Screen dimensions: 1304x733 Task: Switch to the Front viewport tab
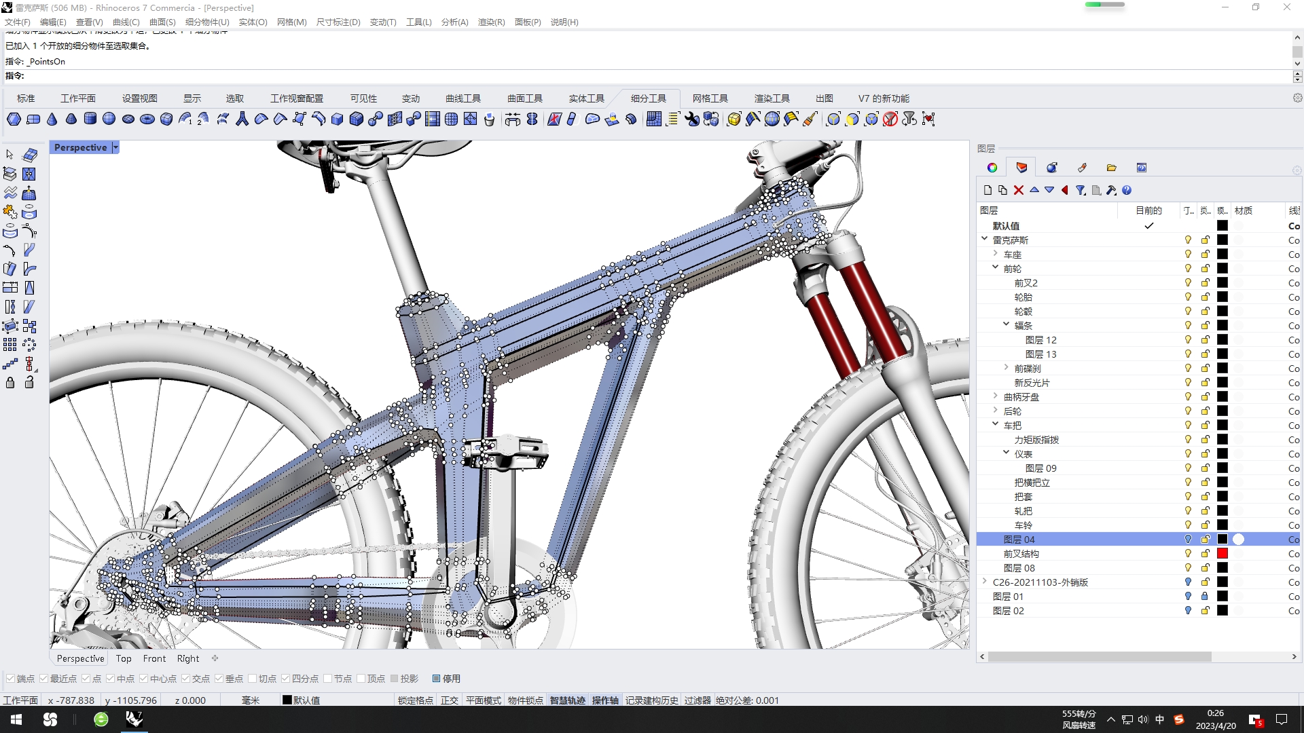(154, 658)
